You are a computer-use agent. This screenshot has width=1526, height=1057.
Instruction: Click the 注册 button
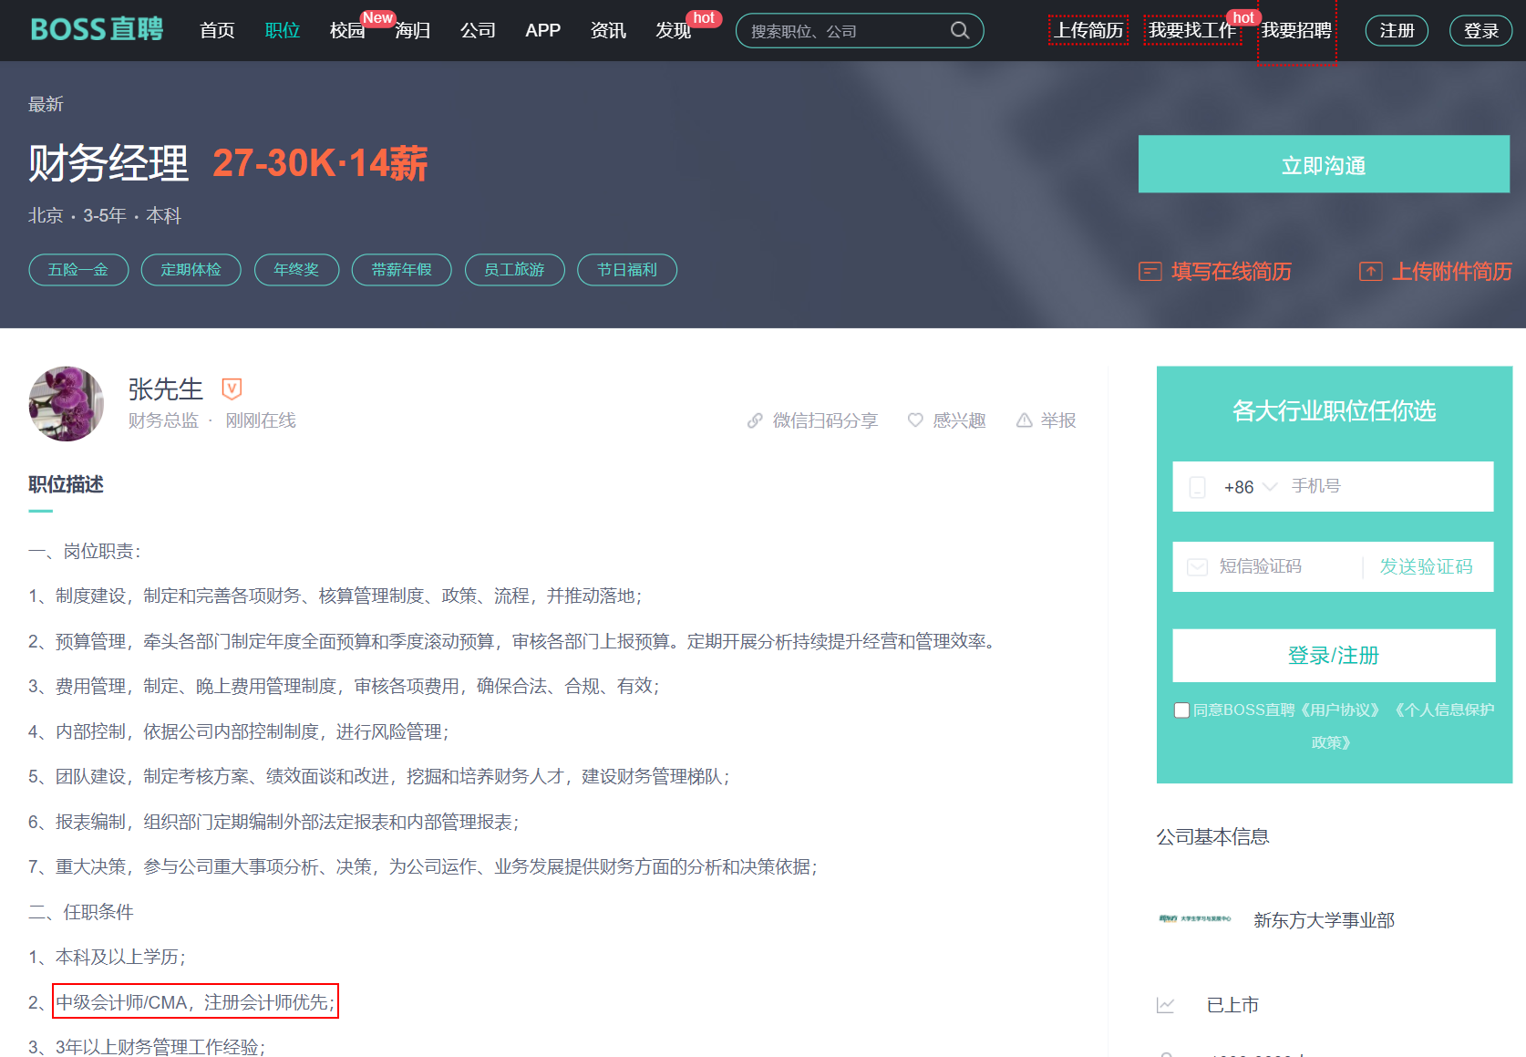point(1397,30)
